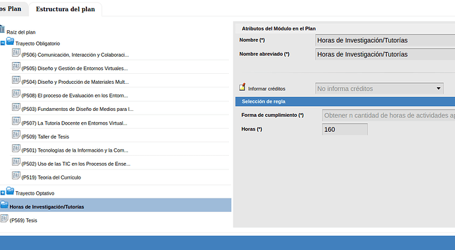
Task: Click the Horas field containing 160
Action: pos(345,129)
